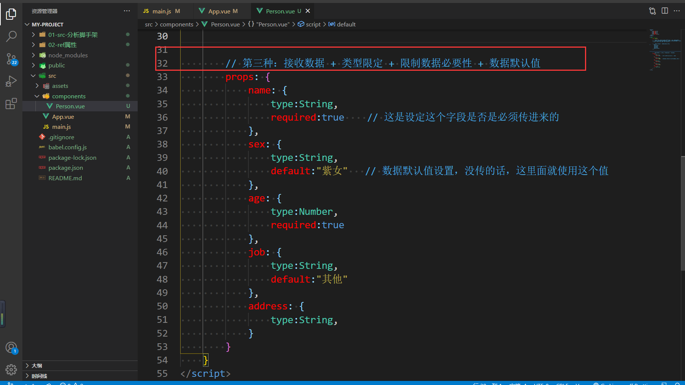Click required:true on line 36
Screen dimensions: 685x385
coord(307,117)
